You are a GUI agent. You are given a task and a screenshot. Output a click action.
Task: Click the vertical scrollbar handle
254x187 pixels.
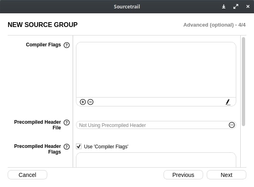tap(243, 81)
